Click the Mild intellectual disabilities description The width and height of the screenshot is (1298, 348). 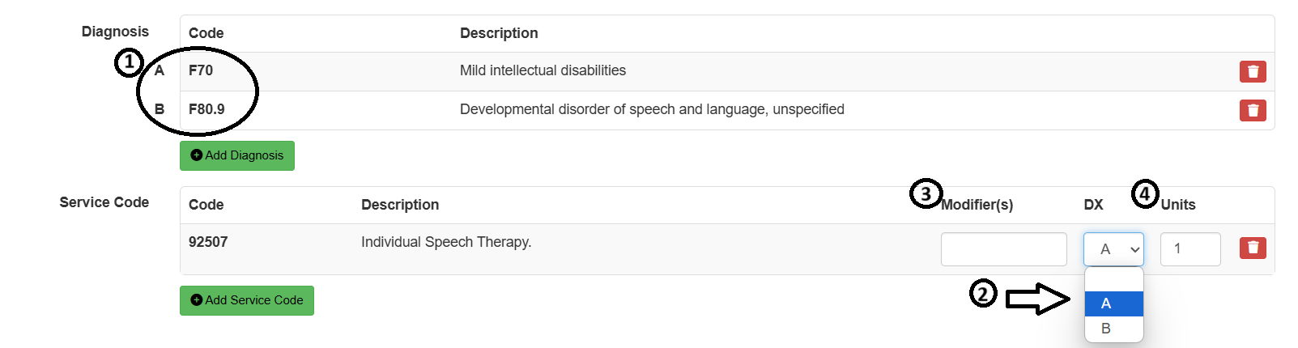(x=543, y=70)
